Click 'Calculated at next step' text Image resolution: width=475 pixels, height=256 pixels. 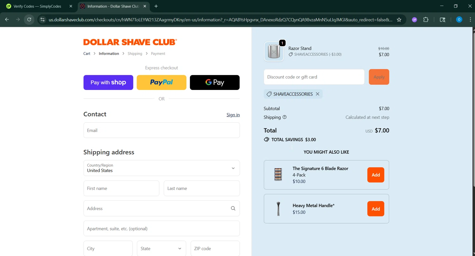coord(367,117)
